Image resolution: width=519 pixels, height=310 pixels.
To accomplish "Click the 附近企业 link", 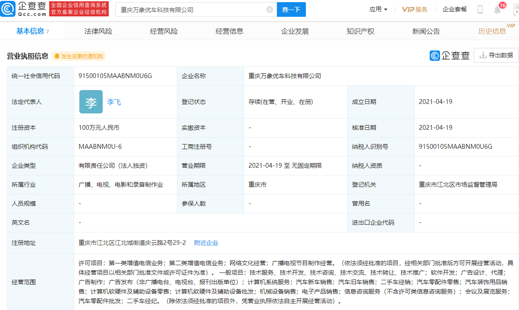I will [206, 243].
